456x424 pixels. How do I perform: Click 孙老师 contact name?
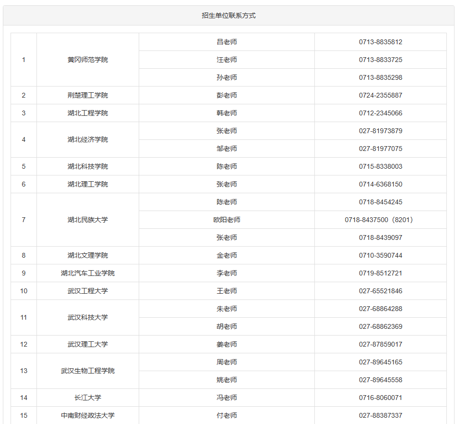click(x=227, y=77)
